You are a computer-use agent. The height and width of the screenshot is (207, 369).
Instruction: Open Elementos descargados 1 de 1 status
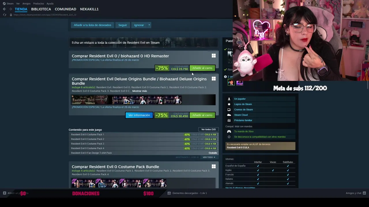pos(190,193)
